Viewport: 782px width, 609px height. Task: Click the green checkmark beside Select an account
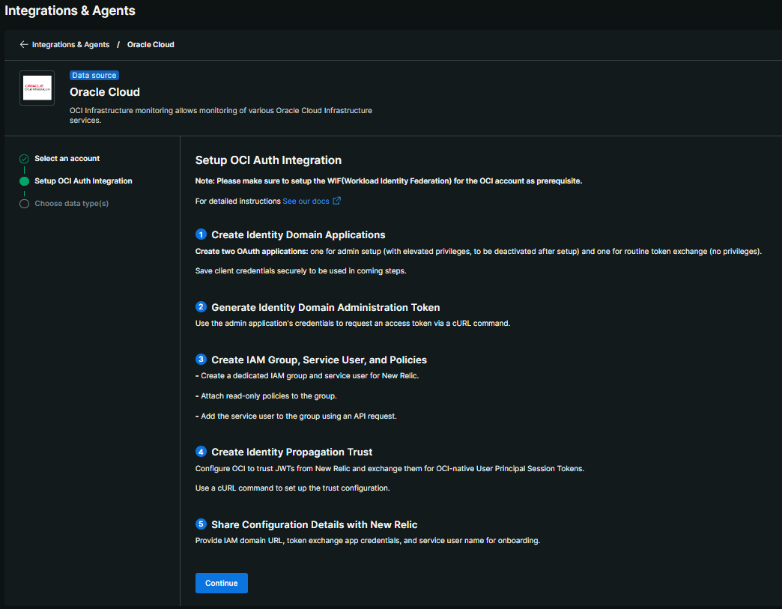point(24,158)
